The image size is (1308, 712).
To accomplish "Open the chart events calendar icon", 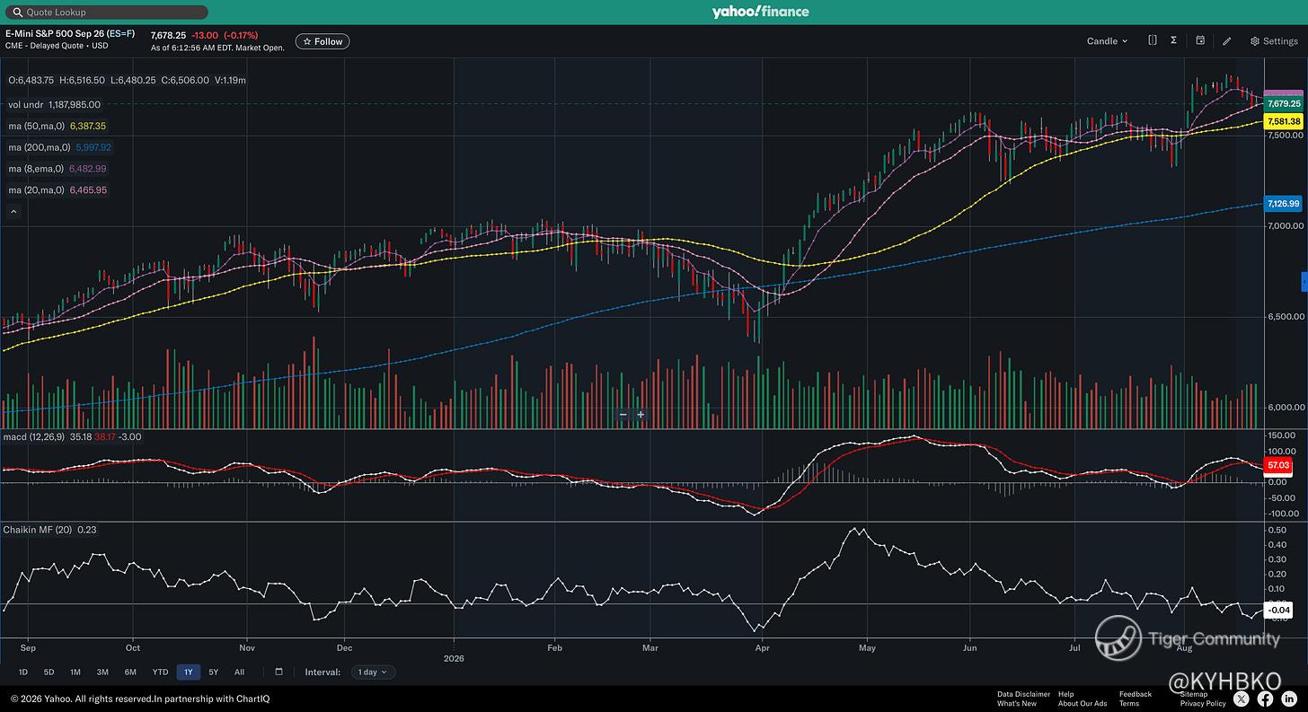I will click(x=1200, y=40).
